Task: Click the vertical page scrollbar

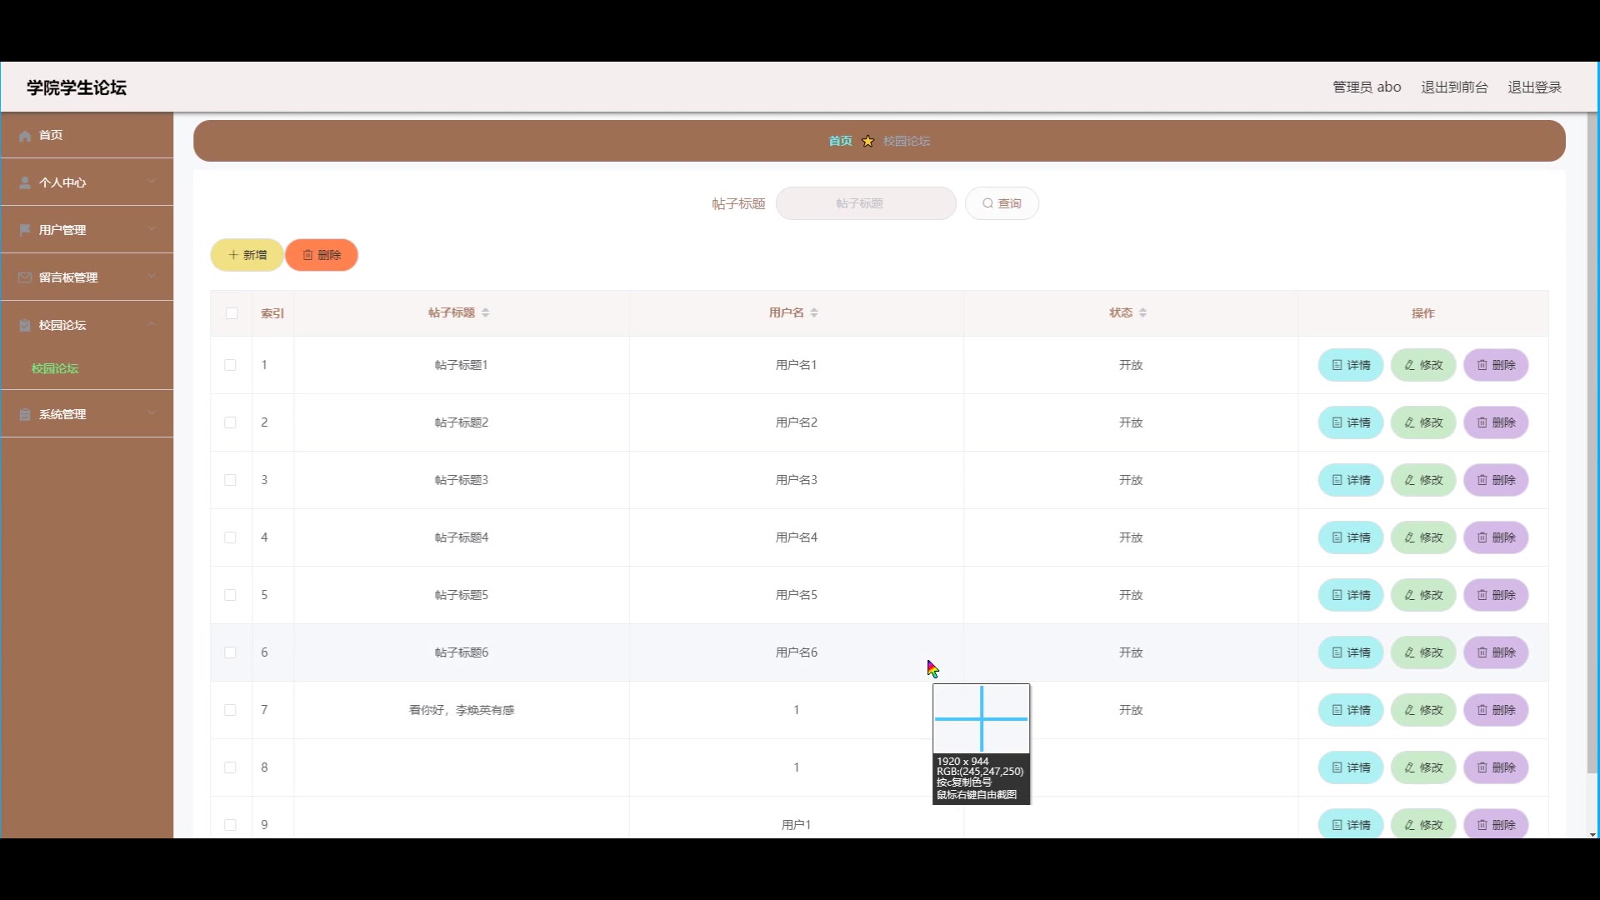Action: tap(1592, 442)
